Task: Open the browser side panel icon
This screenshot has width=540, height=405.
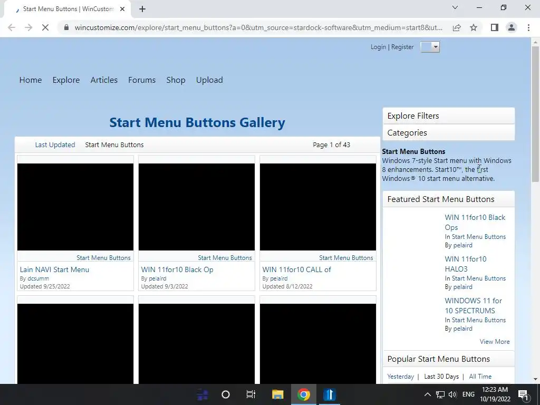Action: coord(495,27)
